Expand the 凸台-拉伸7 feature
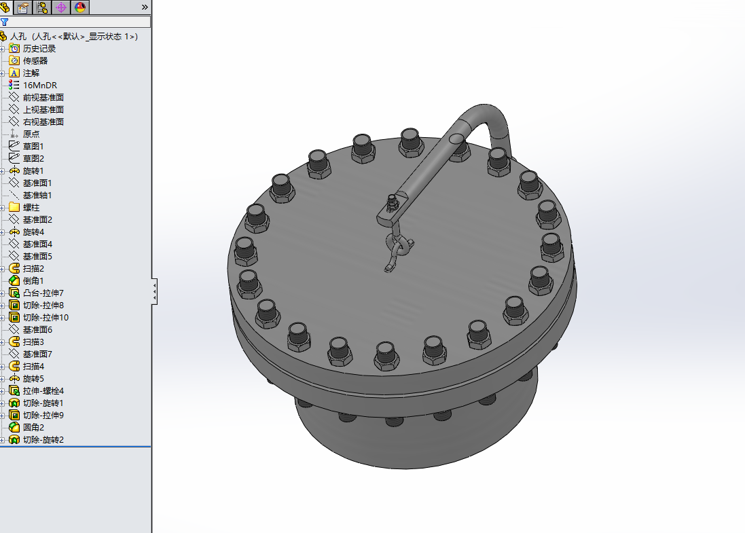The width and height of the screenshot is (745, 533). click(2, 293)
